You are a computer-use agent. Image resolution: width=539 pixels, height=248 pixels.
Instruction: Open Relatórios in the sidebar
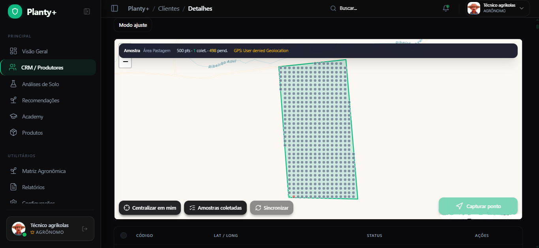pos(33,187)
